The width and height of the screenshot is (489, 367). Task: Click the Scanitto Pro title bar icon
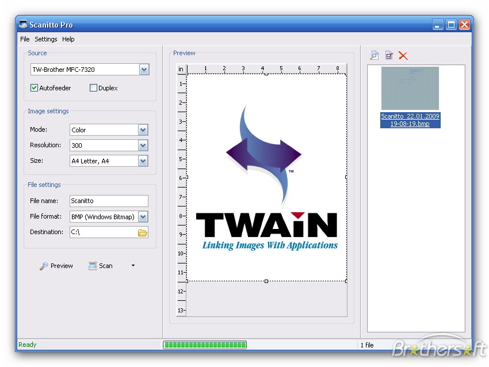point(22,25)
